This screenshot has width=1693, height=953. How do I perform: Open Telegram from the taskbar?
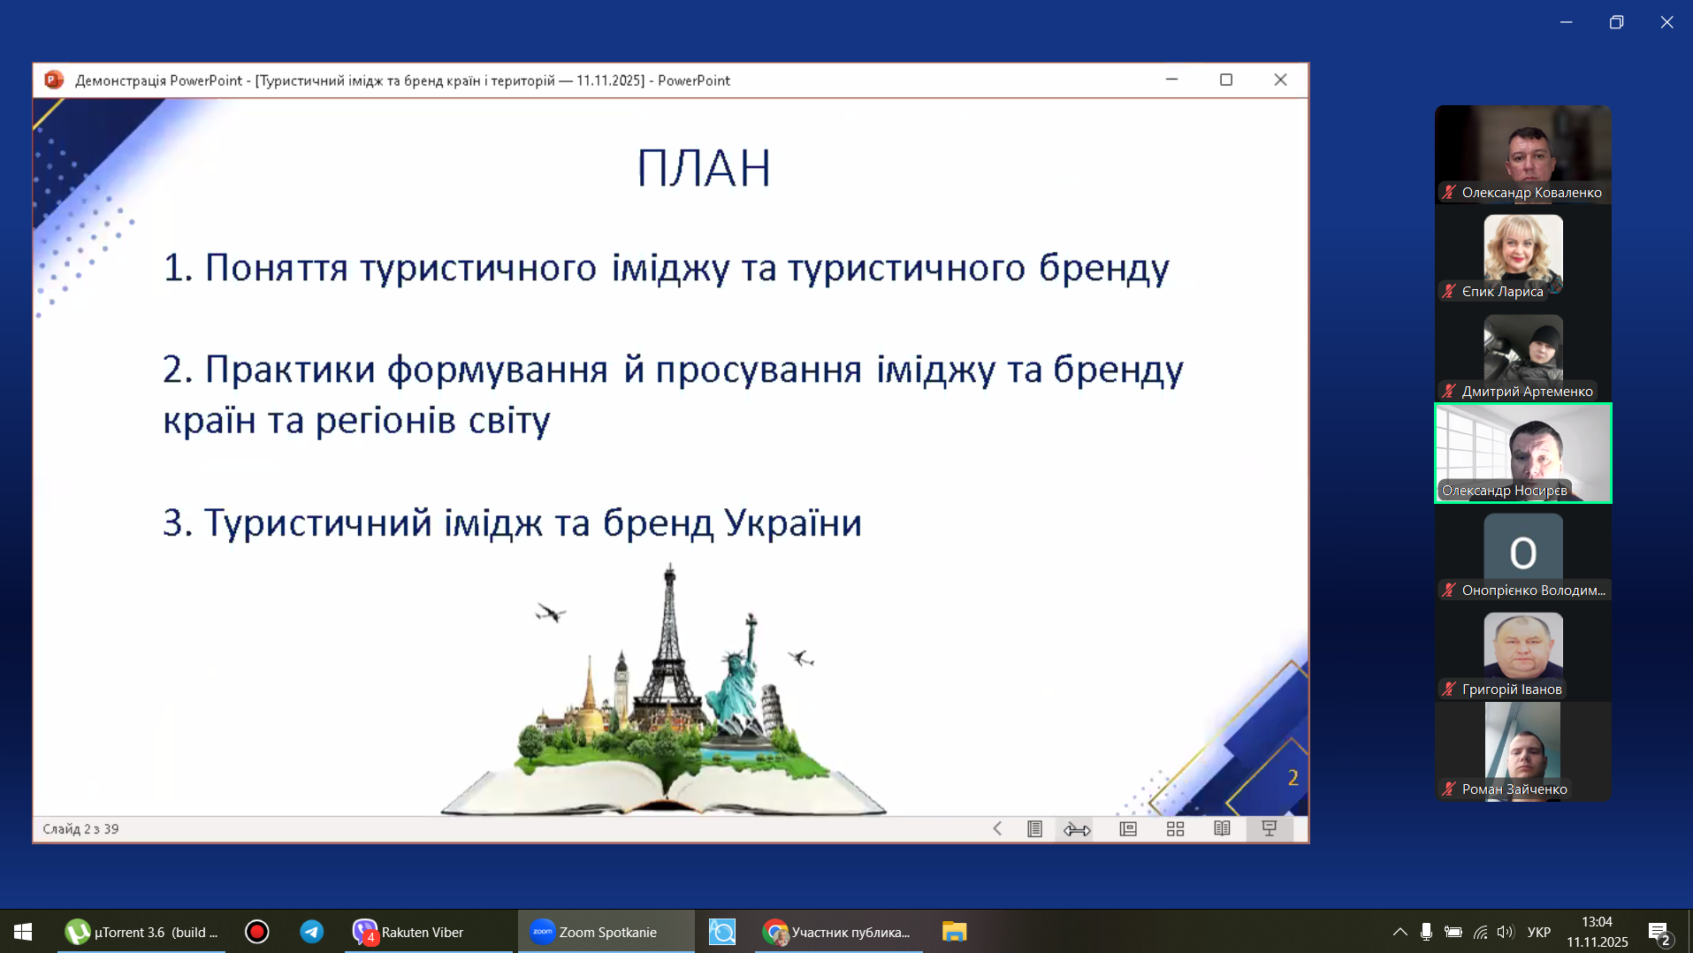[x=311, y=932]
